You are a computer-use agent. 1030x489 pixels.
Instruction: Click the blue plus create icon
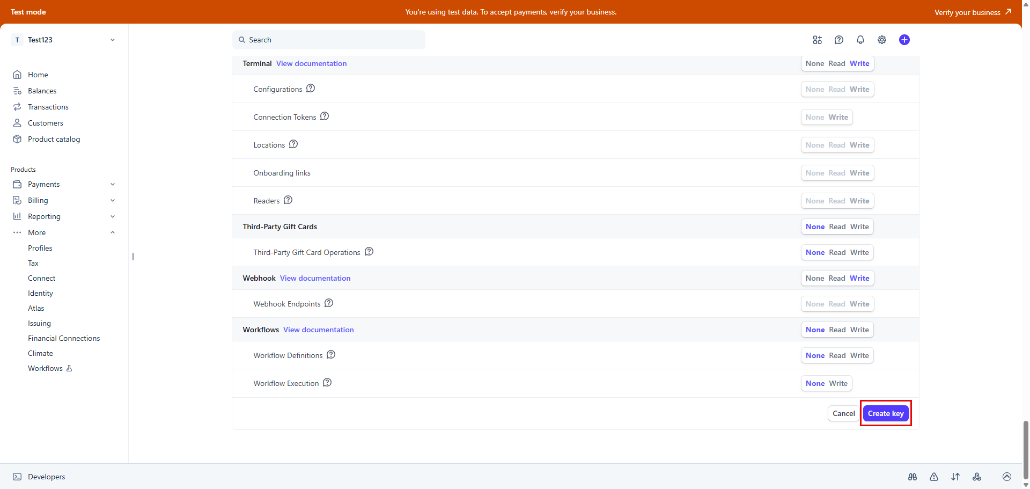point(904,40)
